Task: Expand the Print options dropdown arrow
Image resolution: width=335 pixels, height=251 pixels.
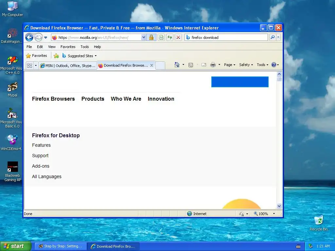Action: pos(219,65)
